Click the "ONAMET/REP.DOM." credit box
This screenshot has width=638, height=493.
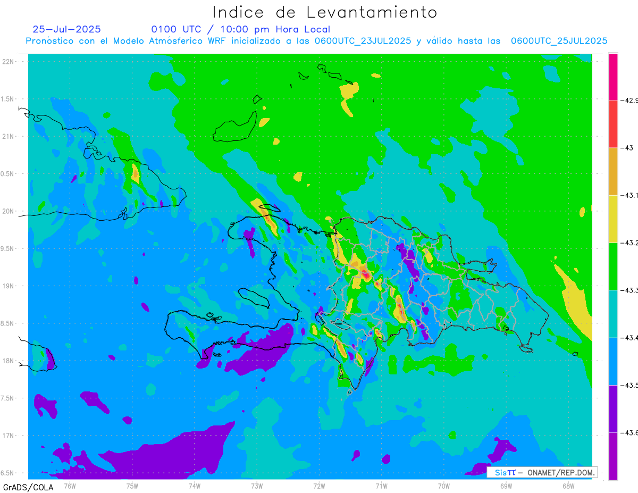click(x=542, y=472)
